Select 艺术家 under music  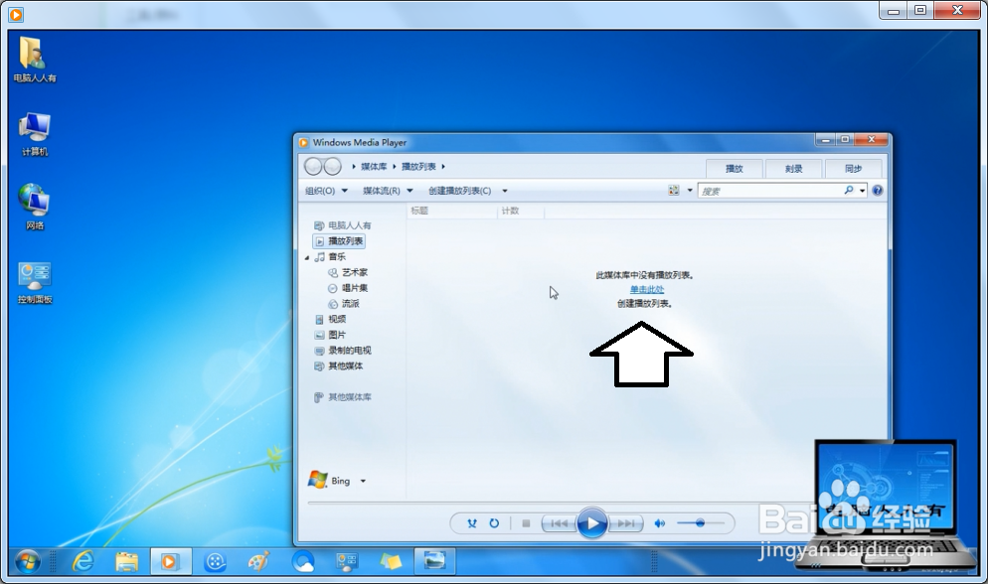(348, 272)
